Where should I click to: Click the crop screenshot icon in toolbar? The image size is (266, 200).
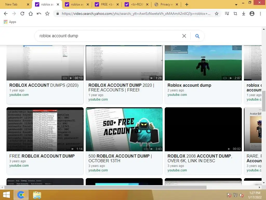[x=235, y=14]
